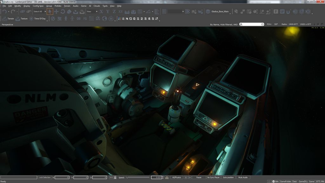Open the Clouds menu
This screenshot has height=183, width=325.
[x=96, y=6]
